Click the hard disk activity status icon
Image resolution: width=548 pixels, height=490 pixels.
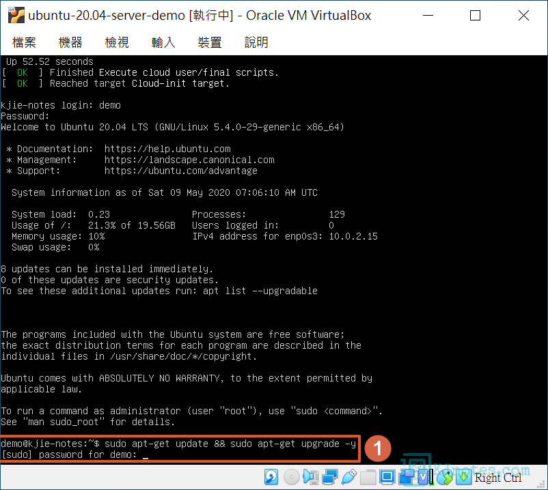click(x=271, y=477)
